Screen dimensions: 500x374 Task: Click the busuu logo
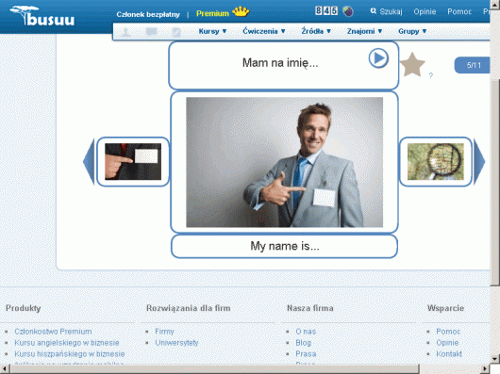(x=42, y=15)
